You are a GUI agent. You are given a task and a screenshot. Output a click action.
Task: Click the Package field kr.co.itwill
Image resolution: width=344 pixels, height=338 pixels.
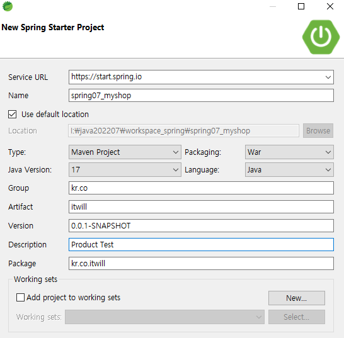click(201, 263)
